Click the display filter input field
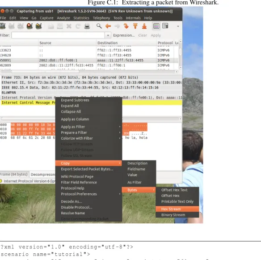This screenshot has height=260, width=261. [58, 35]
